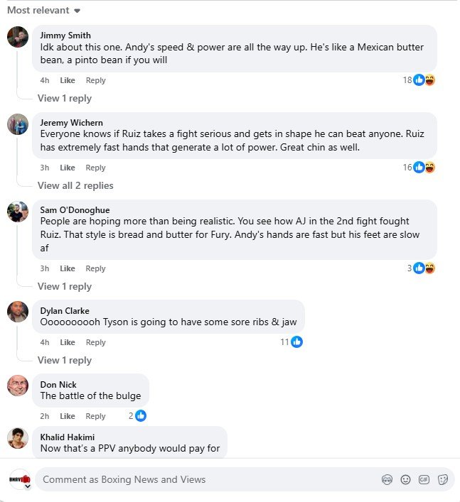Click like reaction icon on Don Nick's comment
This screenshot has height=502, width=460.
click(x=141, y=416)
